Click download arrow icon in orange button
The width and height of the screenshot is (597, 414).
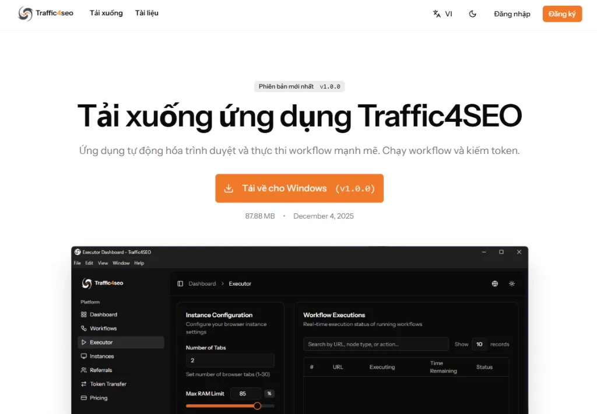coord(229,188)
